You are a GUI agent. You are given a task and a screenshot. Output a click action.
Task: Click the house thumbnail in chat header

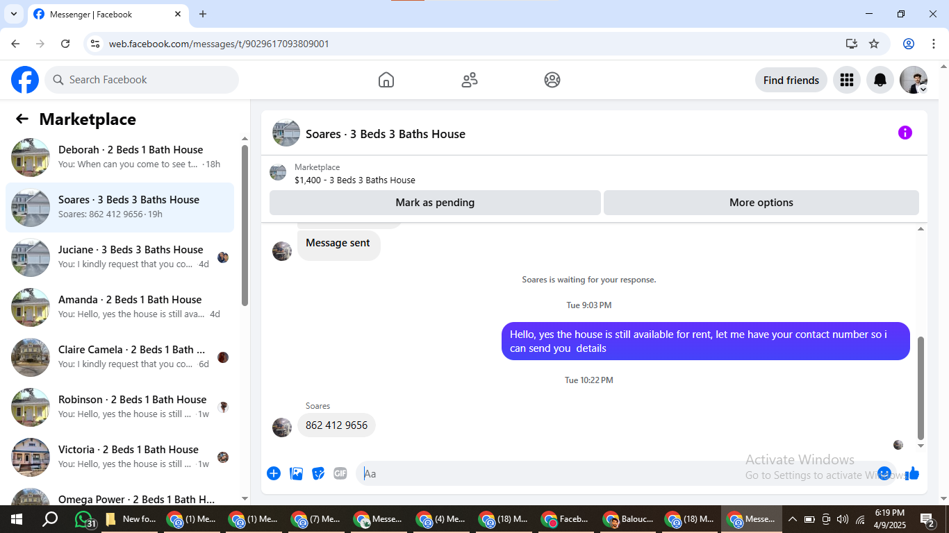click(286, 133)
